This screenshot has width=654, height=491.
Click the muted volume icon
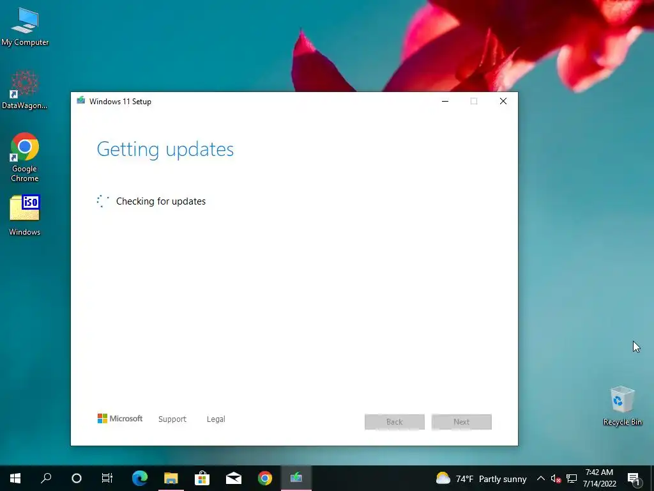pyautogui.click(x=556, y=478)
